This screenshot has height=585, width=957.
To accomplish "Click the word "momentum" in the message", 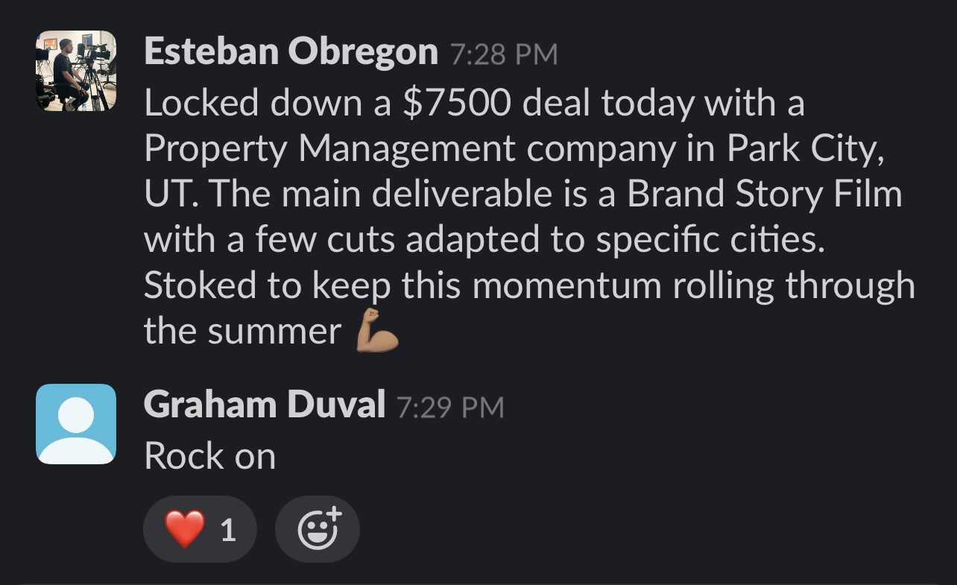I will coord(566,285).
